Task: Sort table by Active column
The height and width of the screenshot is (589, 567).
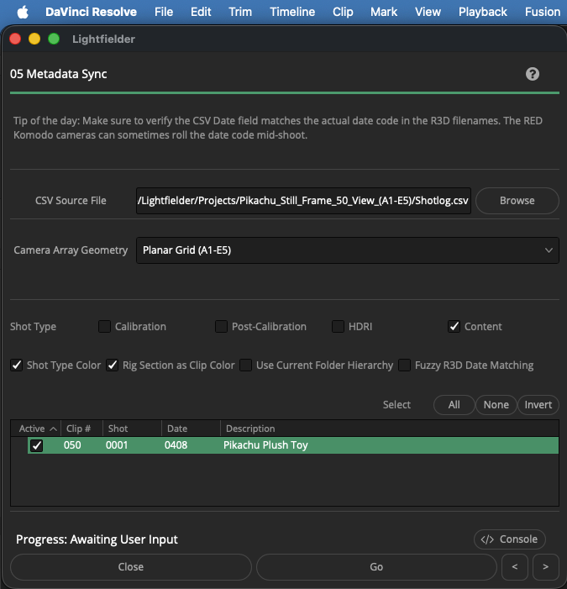Action: [36, 429]
